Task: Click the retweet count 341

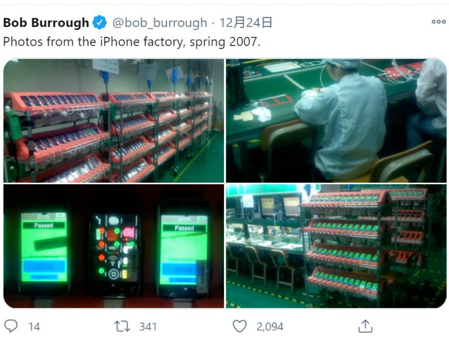Action: click(x=148, y=327)
